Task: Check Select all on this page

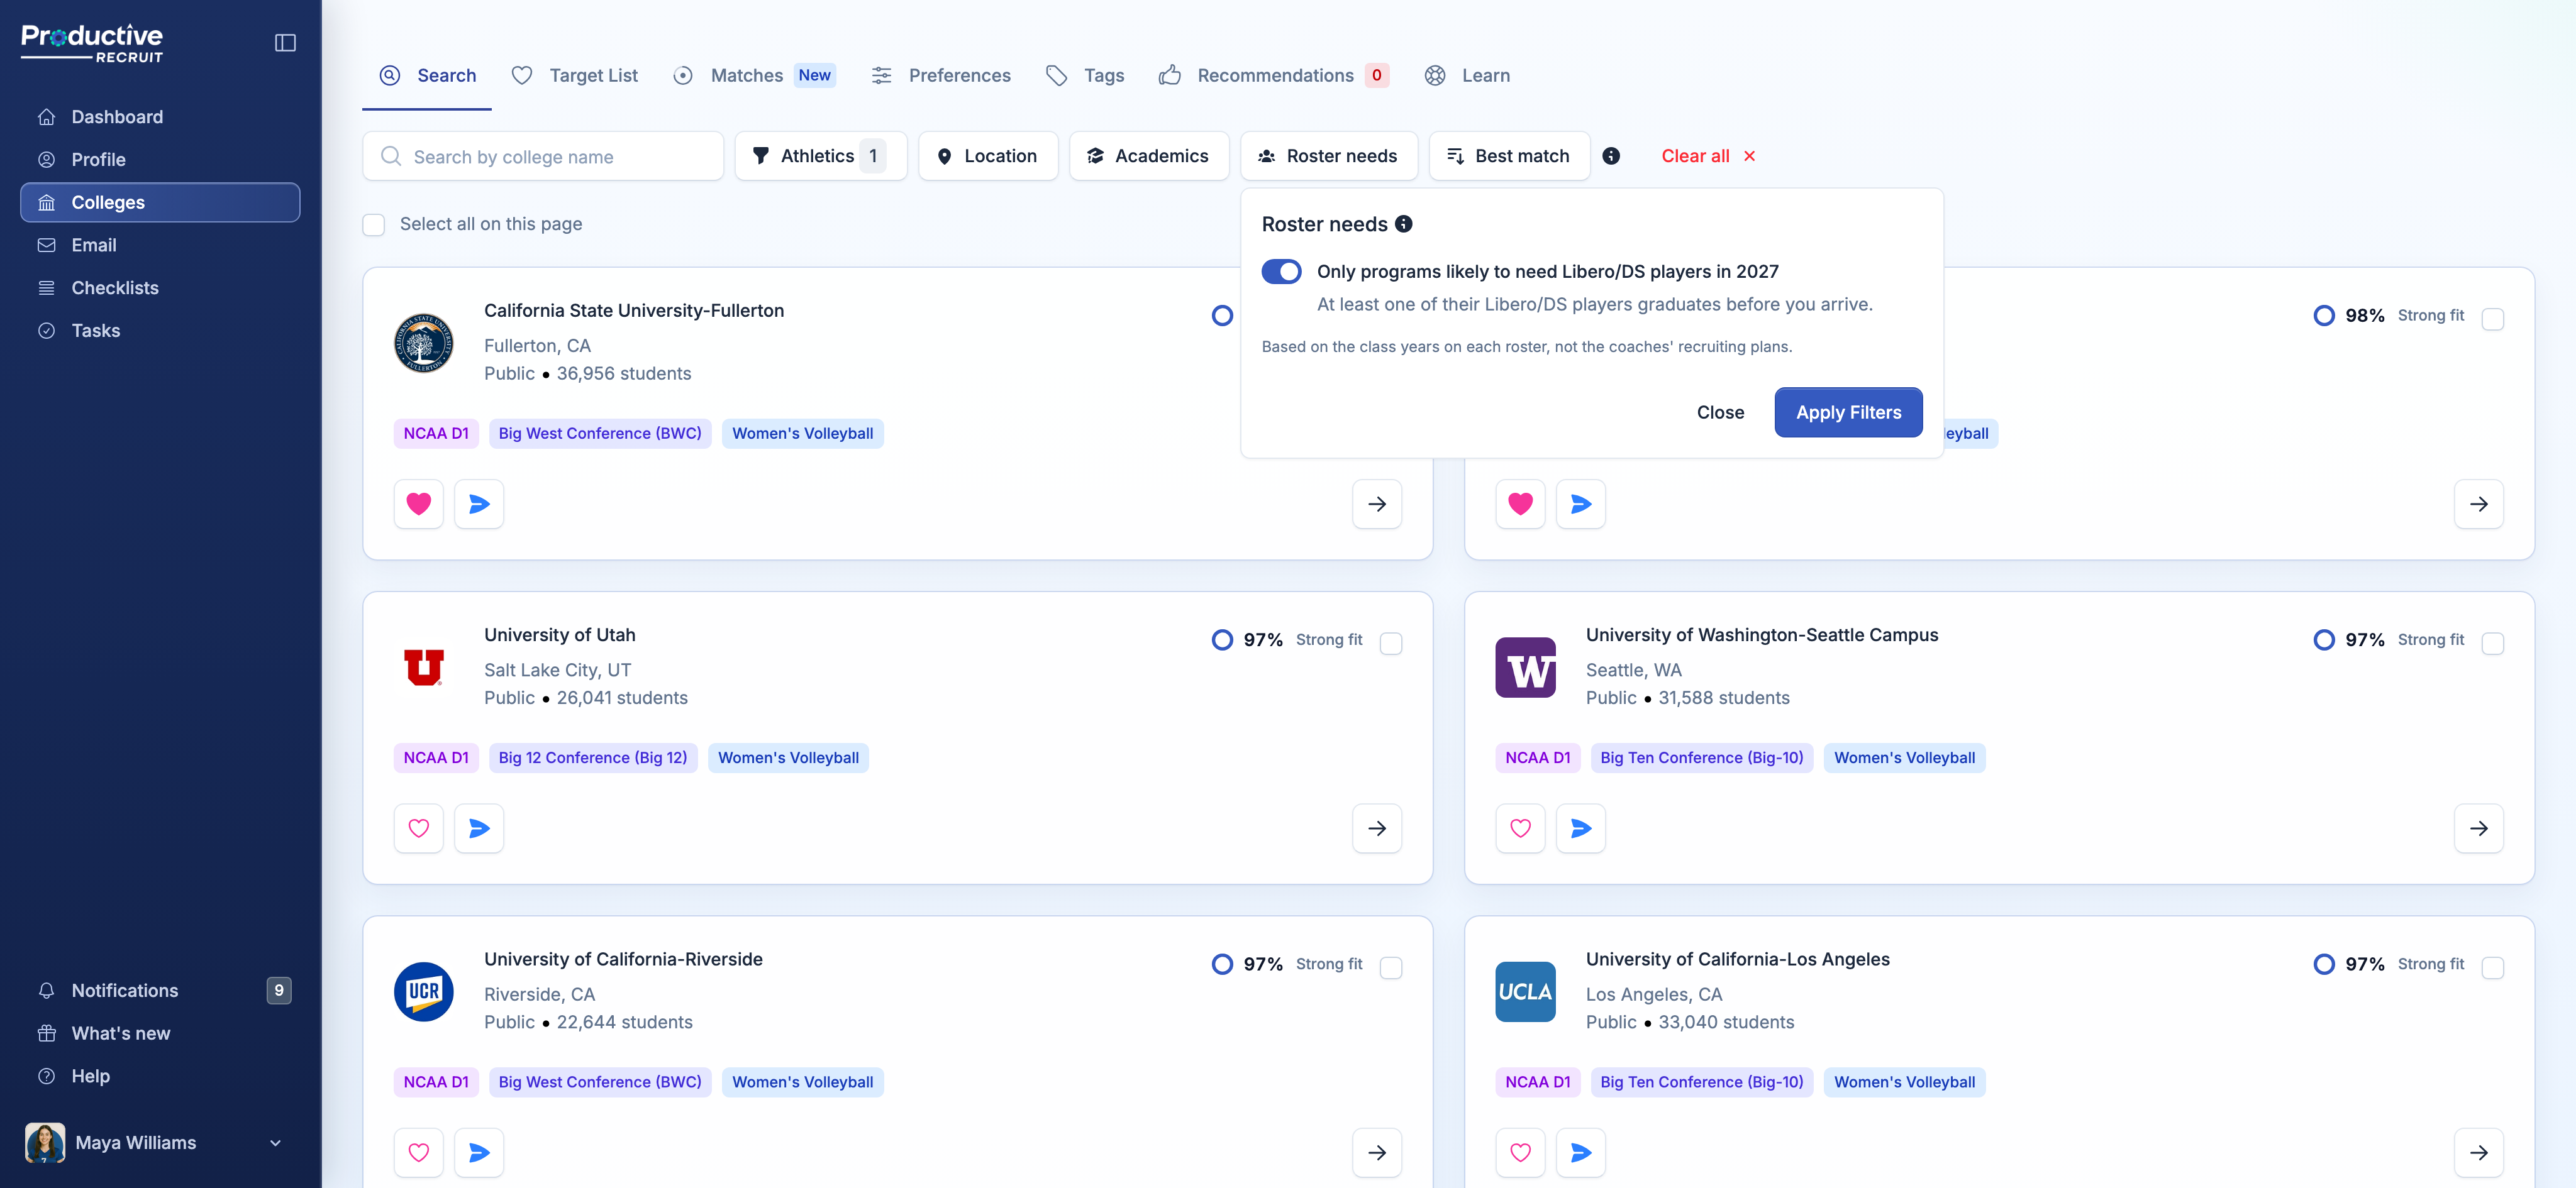Action: [x=374, y=225]
